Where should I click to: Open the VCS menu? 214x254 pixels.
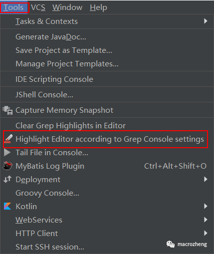point(38,7)
